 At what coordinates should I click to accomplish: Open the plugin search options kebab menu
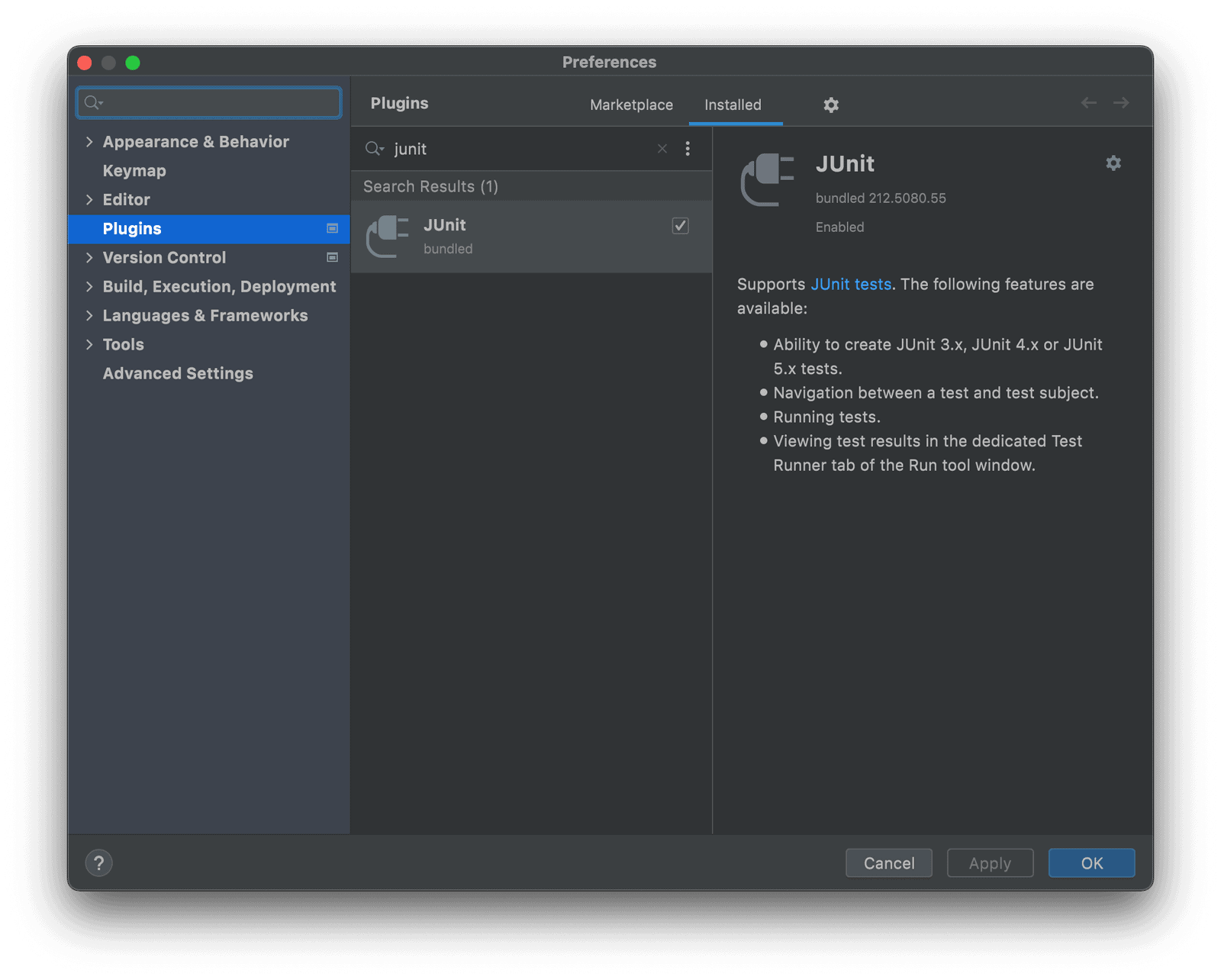coord(688,149)
